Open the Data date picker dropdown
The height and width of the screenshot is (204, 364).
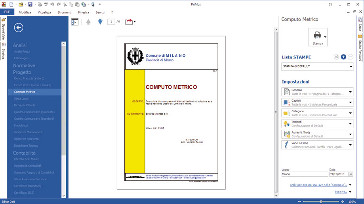coord(351,174)
